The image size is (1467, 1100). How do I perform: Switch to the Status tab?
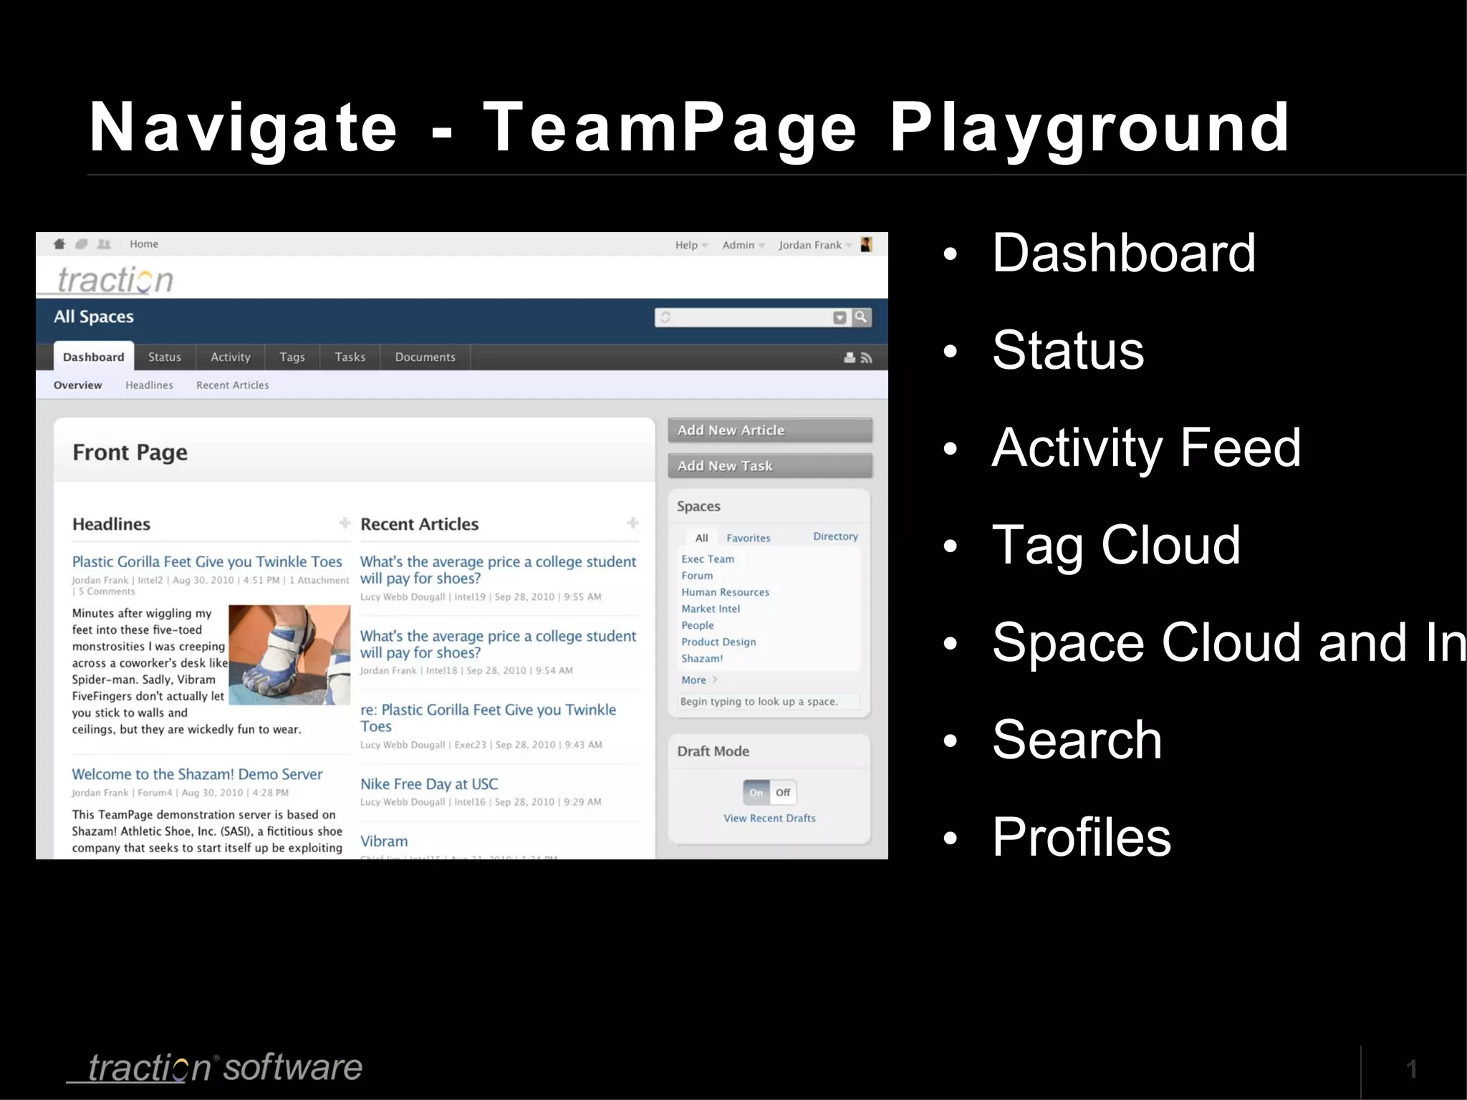[165, 357]
